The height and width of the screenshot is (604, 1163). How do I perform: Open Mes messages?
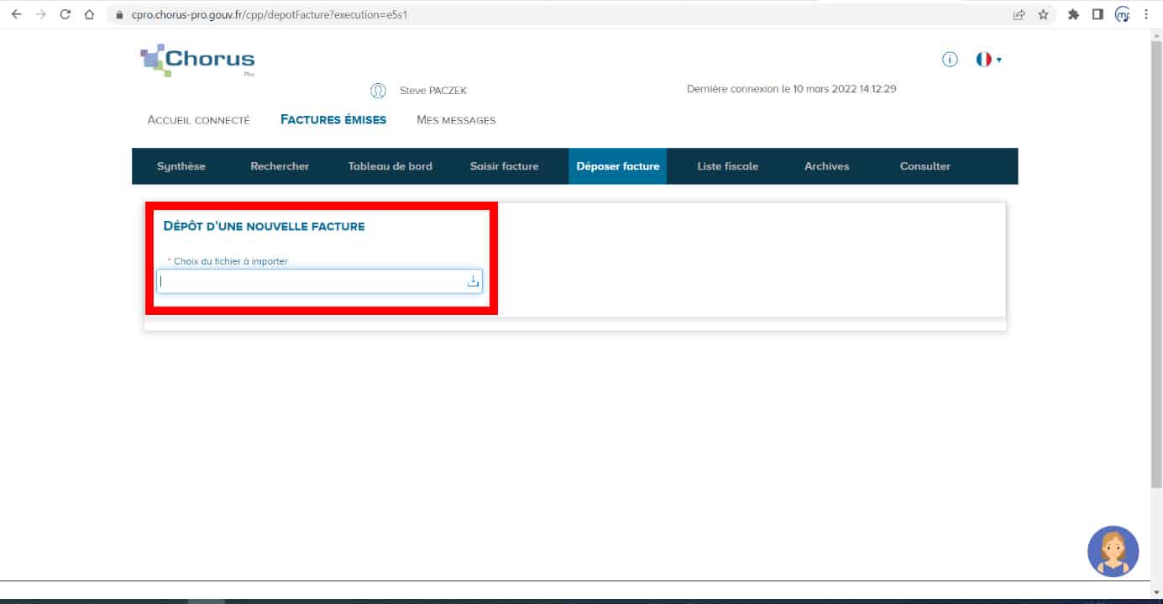point(456,120)
